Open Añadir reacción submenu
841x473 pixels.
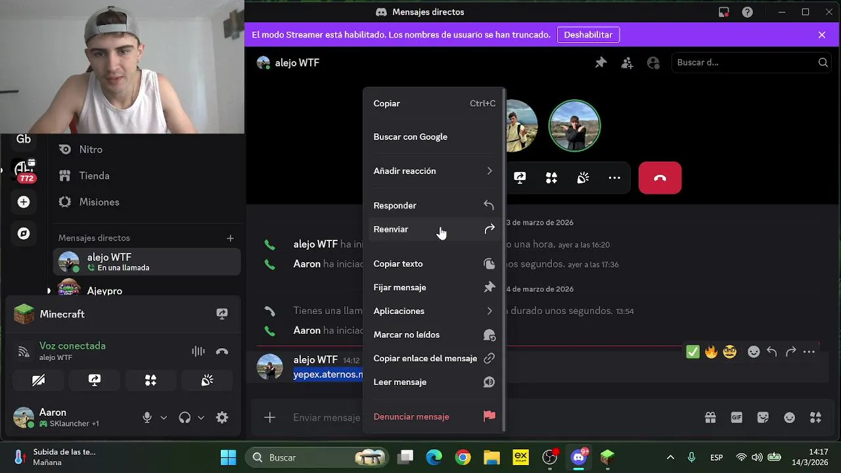click(x=434, y=171)
